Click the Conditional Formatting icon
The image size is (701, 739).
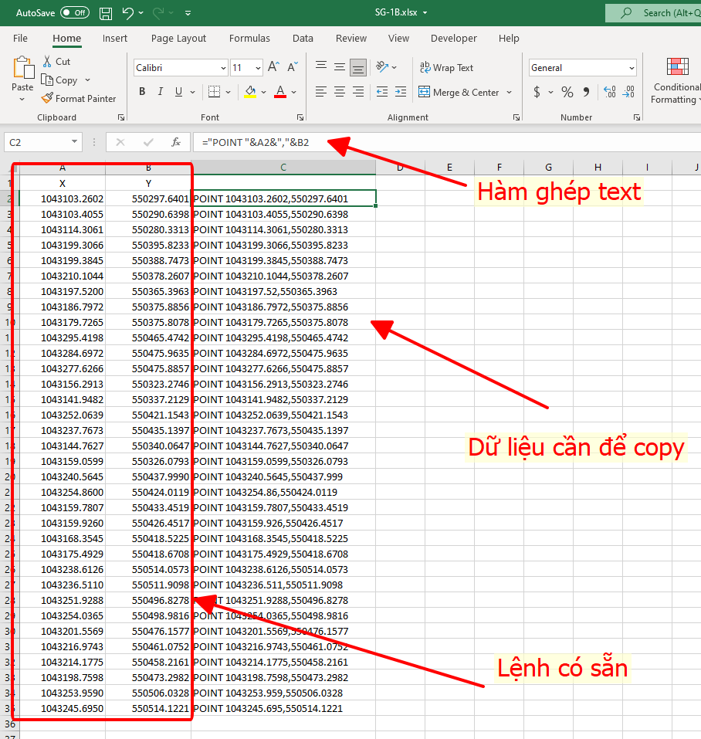click(x=677, y=67)
